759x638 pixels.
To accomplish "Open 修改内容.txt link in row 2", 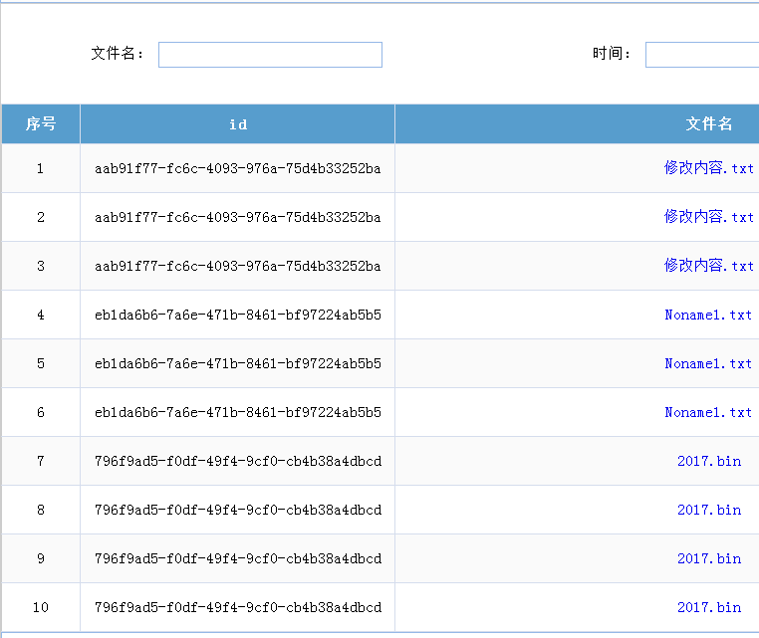I will pos(708,217).
